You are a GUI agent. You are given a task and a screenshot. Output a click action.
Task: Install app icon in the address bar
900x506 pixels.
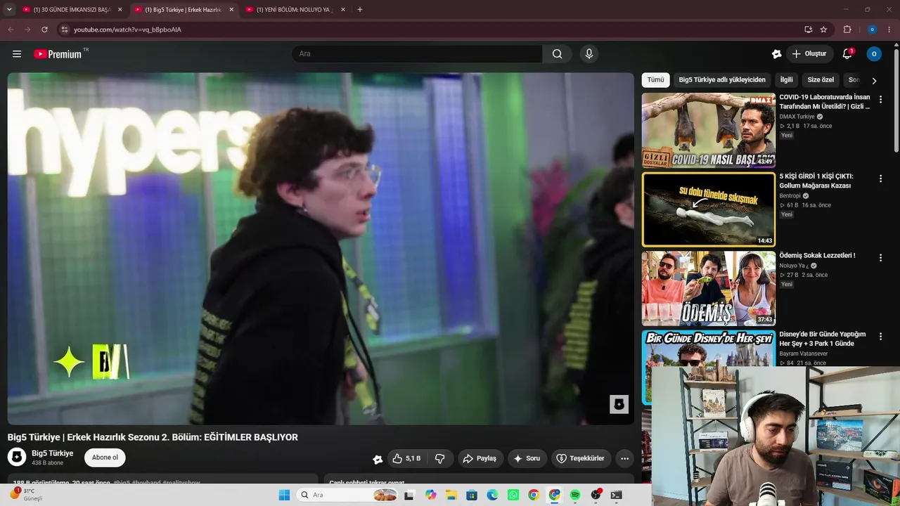click(808, 30)
